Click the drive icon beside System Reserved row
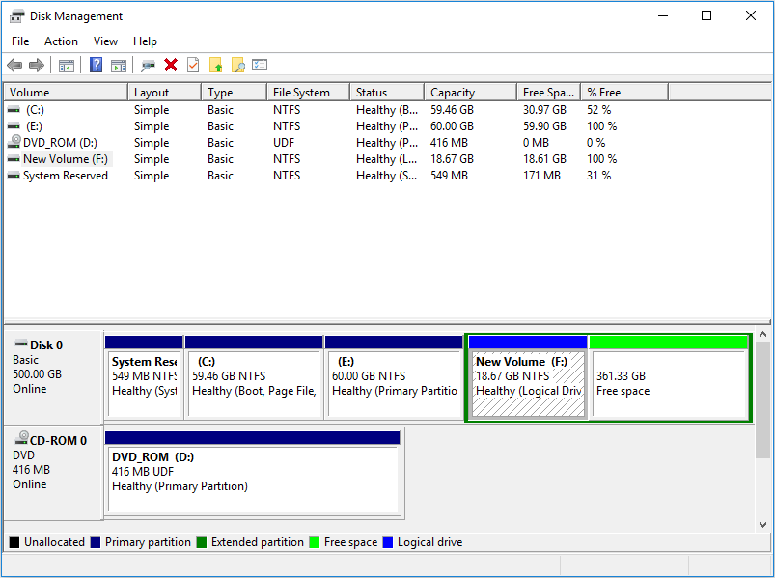775x578 pixels. pos(14,176)
